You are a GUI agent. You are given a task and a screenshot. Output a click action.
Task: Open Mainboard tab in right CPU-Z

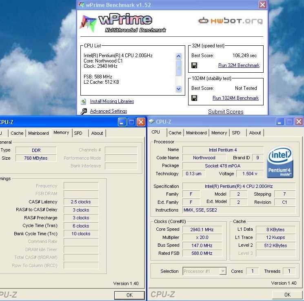(x=196, y=133)
